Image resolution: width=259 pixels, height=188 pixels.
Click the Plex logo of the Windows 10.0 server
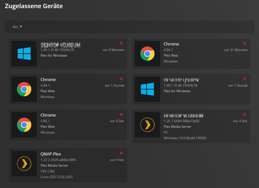147,125
